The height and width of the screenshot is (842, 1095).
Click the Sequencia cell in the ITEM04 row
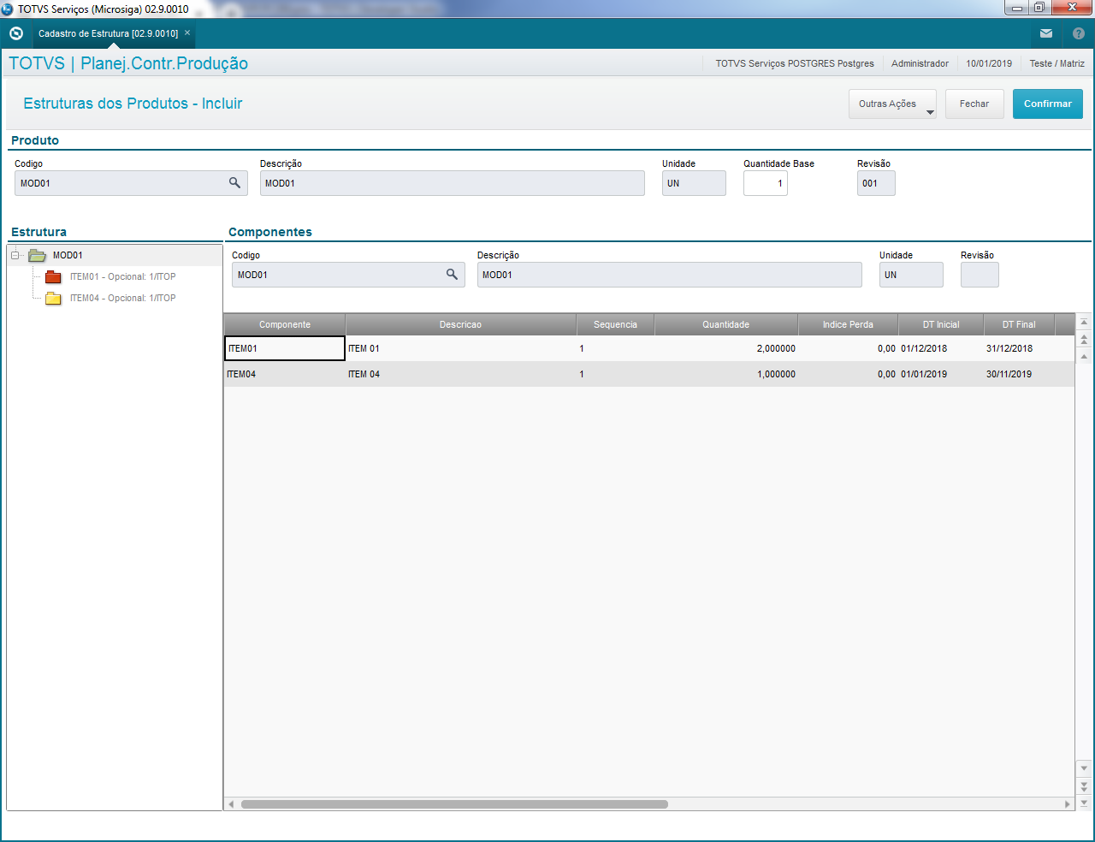[x=615, y=374]
